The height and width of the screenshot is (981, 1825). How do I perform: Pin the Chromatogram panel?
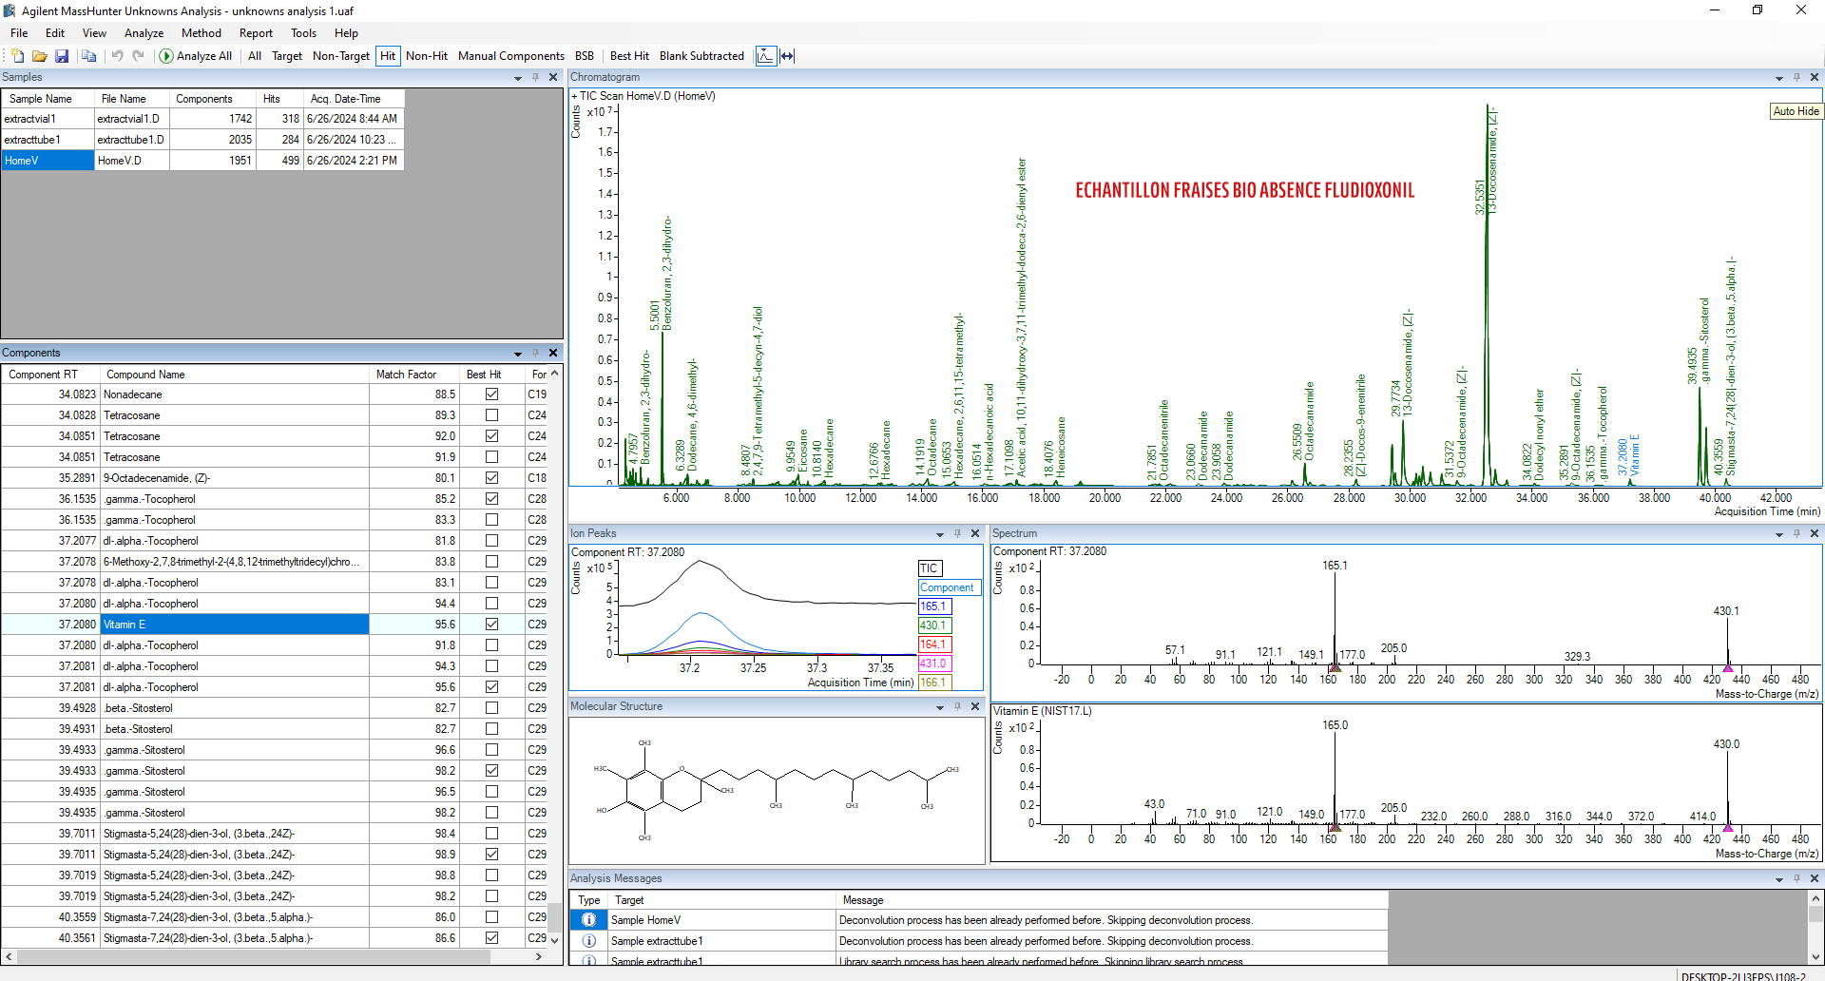[x=1796, y=77]
